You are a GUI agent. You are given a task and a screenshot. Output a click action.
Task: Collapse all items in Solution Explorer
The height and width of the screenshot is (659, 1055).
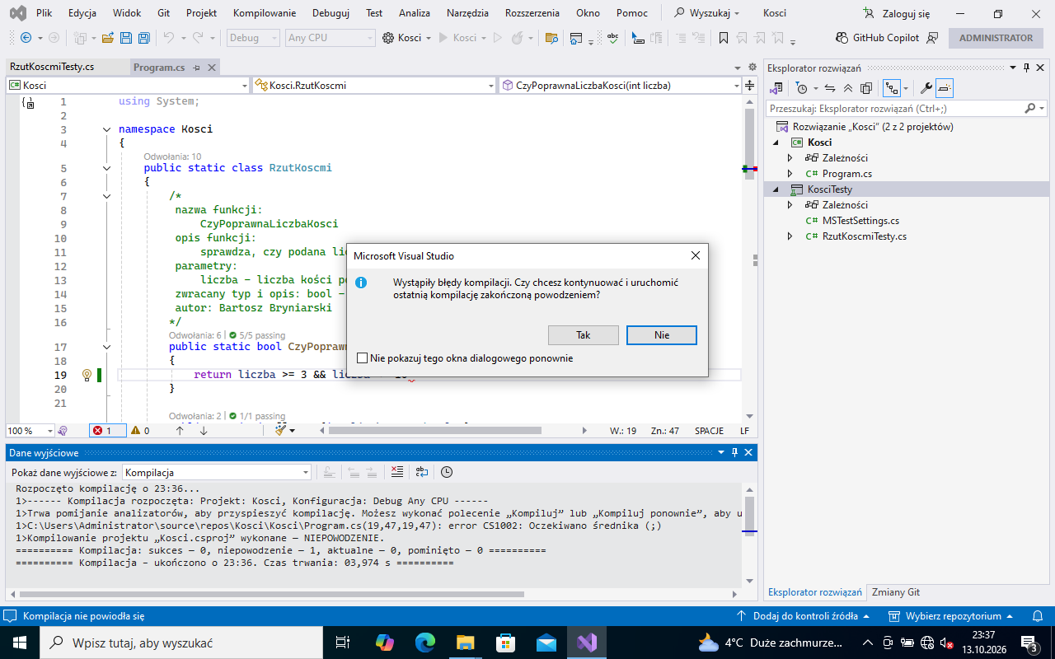848,88
